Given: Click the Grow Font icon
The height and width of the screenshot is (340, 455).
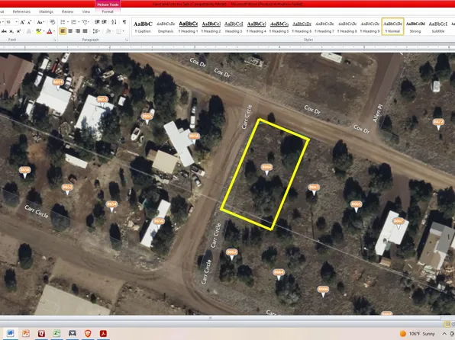Looking at the screenshot, I should click(23, 22).
